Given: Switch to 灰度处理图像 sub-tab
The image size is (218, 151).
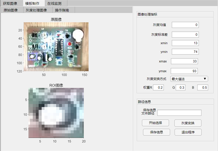Looking at the screenshot, I should click(36, 10).
